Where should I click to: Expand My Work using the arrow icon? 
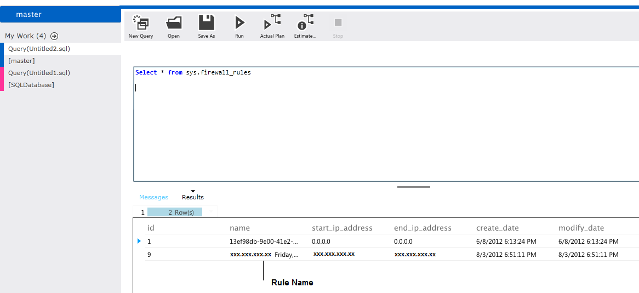click(54, 36)
